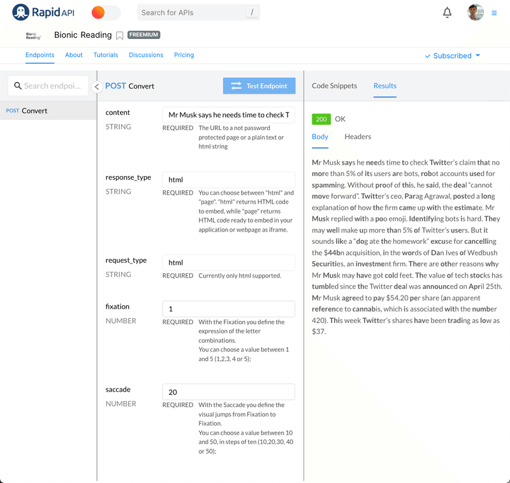Screen dimensions: 510x483
Task: Edit the fixation number field
Action: [229, 309]
